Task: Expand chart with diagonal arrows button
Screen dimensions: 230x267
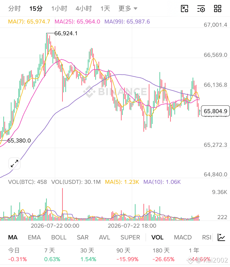Action: [14, 163]
